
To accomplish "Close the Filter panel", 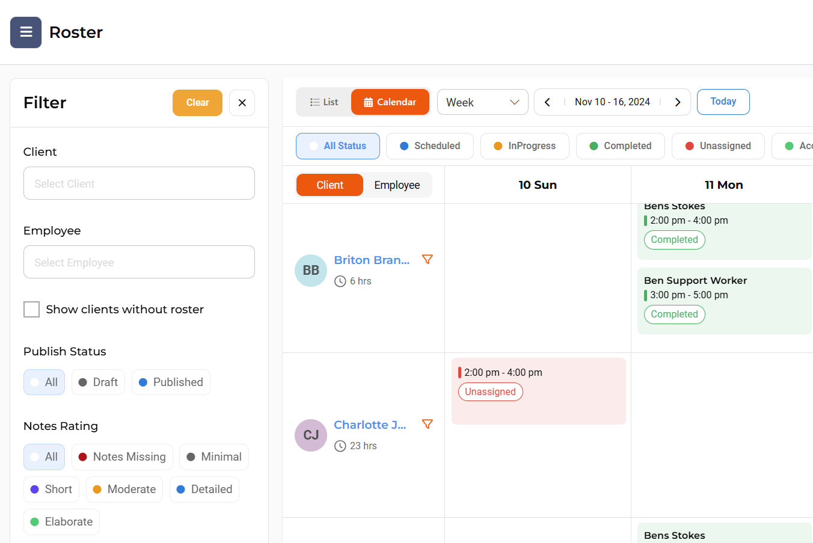I will (242, 103).
